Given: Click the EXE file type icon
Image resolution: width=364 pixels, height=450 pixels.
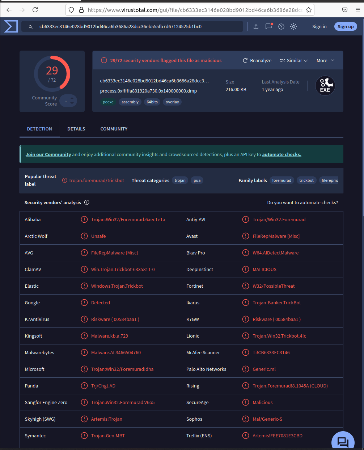Looking at the screenshot, I should click(325, 86).
